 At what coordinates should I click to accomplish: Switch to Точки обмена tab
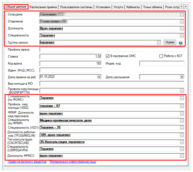(152, 7)
